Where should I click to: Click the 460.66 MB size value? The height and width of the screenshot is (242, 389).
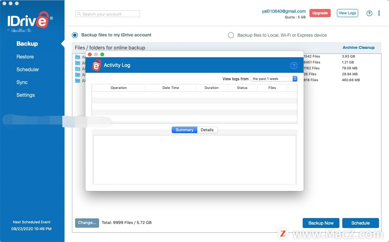pyautogui.click(x=351, y=80)
